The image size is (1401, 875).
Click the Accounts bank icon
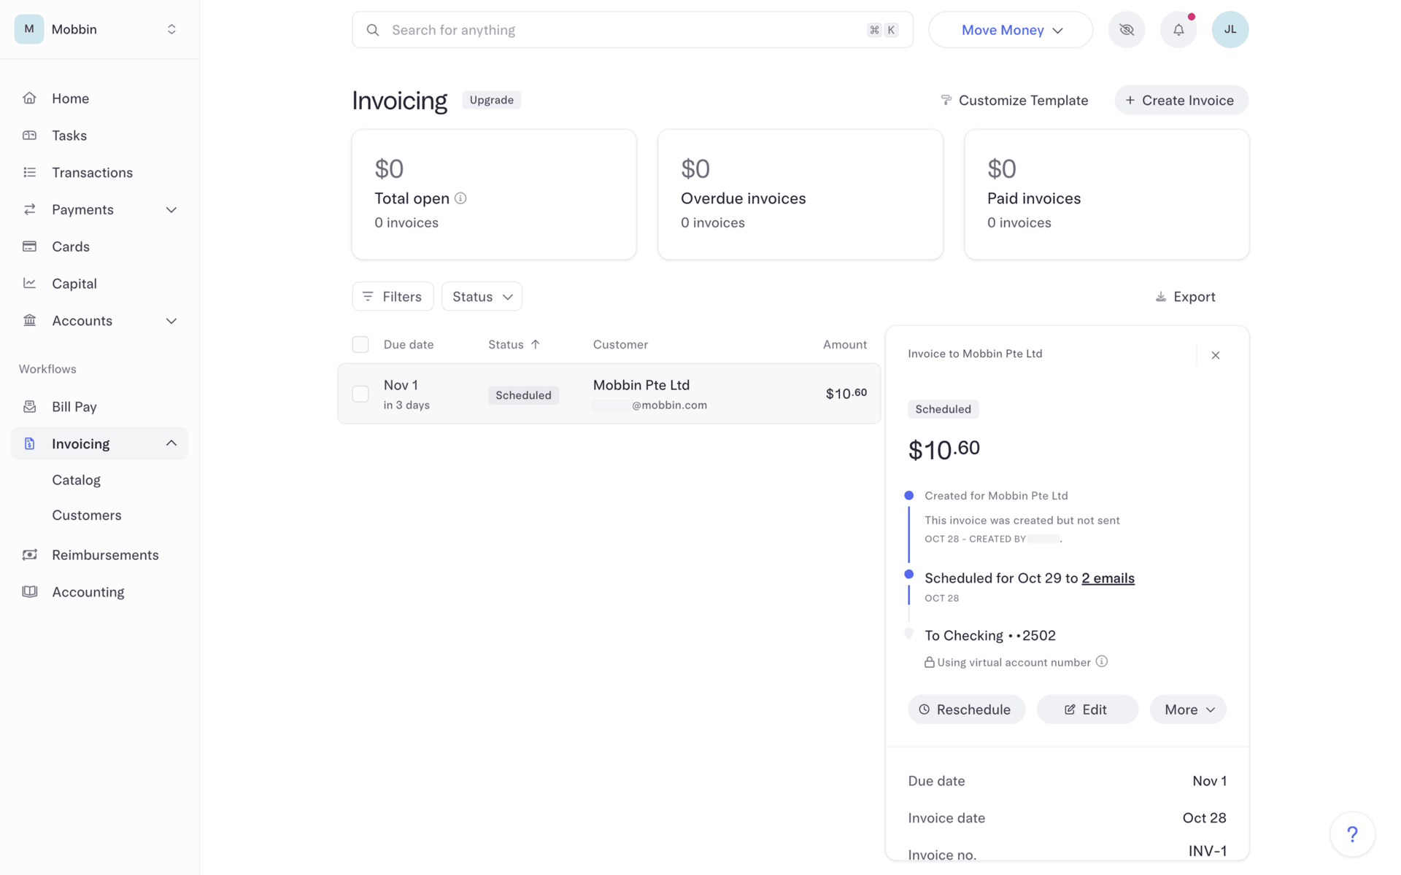[x=29, y=320]
